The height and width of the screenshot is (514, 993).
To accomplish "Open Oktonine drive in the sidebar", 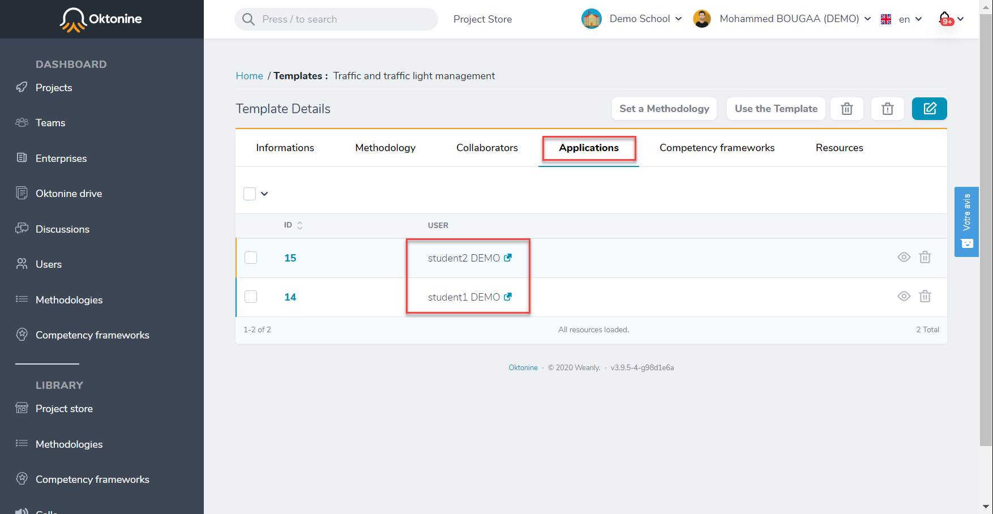I will 69,194.
